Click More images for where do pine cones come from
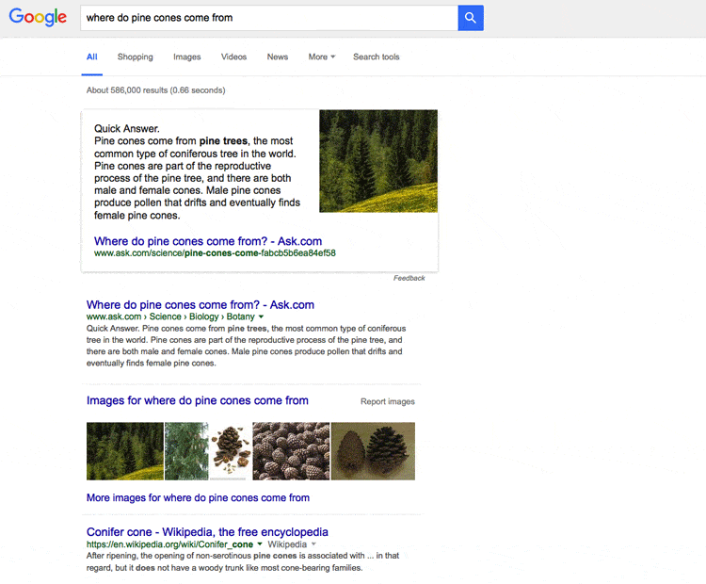Viewport: 706px width, 584px height. click(198, 497)
